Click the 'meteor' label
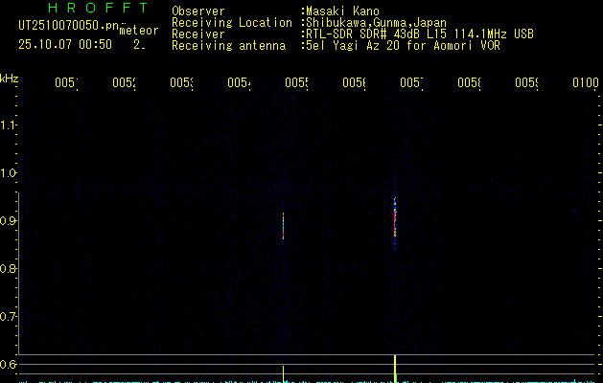This screenshot has width=603, height=383. (x=139, y=31)
